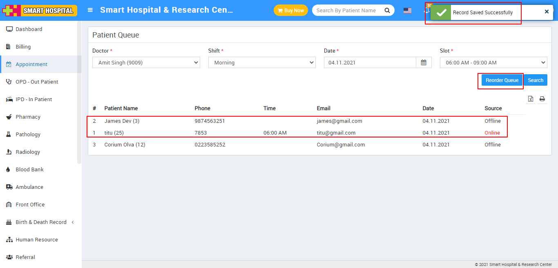Go to Pharmacy in sidebar

(x=28, y=117)
